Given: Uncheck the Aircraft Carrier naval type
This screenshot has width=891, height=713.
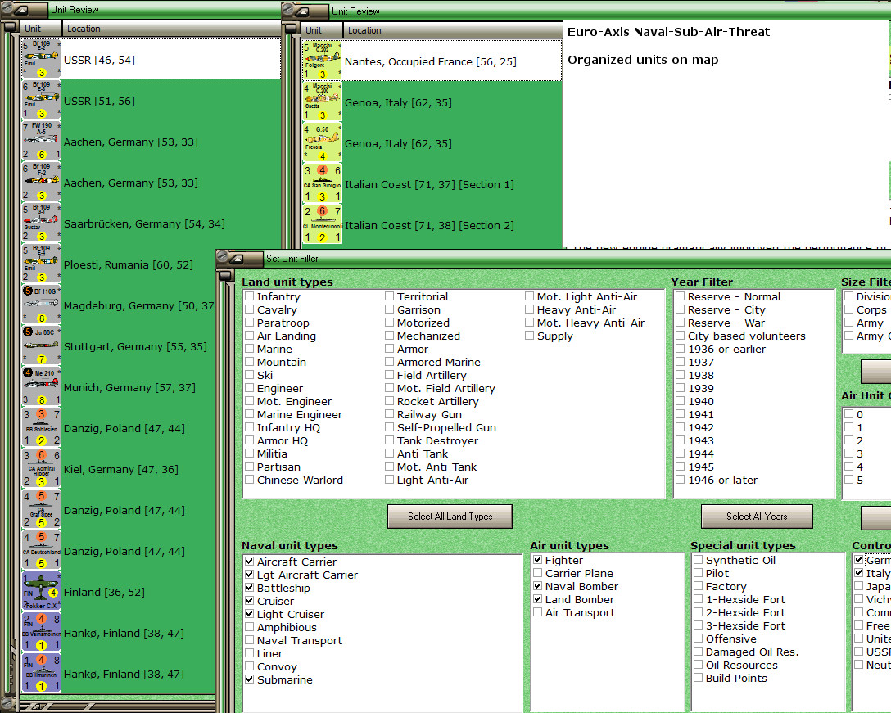Looking at the screenshot, I should click(249, 561).
